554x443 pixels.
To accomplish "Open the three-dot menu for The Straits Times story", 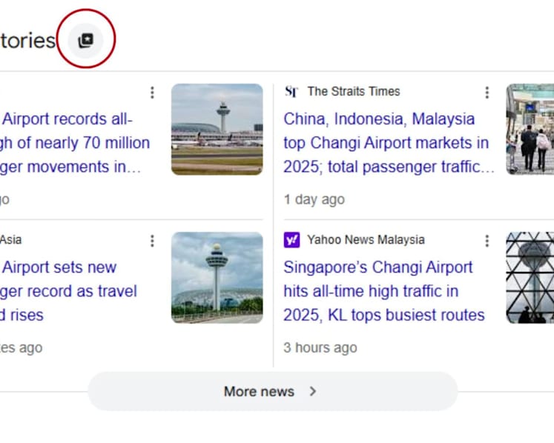I will tap(487, 93).
